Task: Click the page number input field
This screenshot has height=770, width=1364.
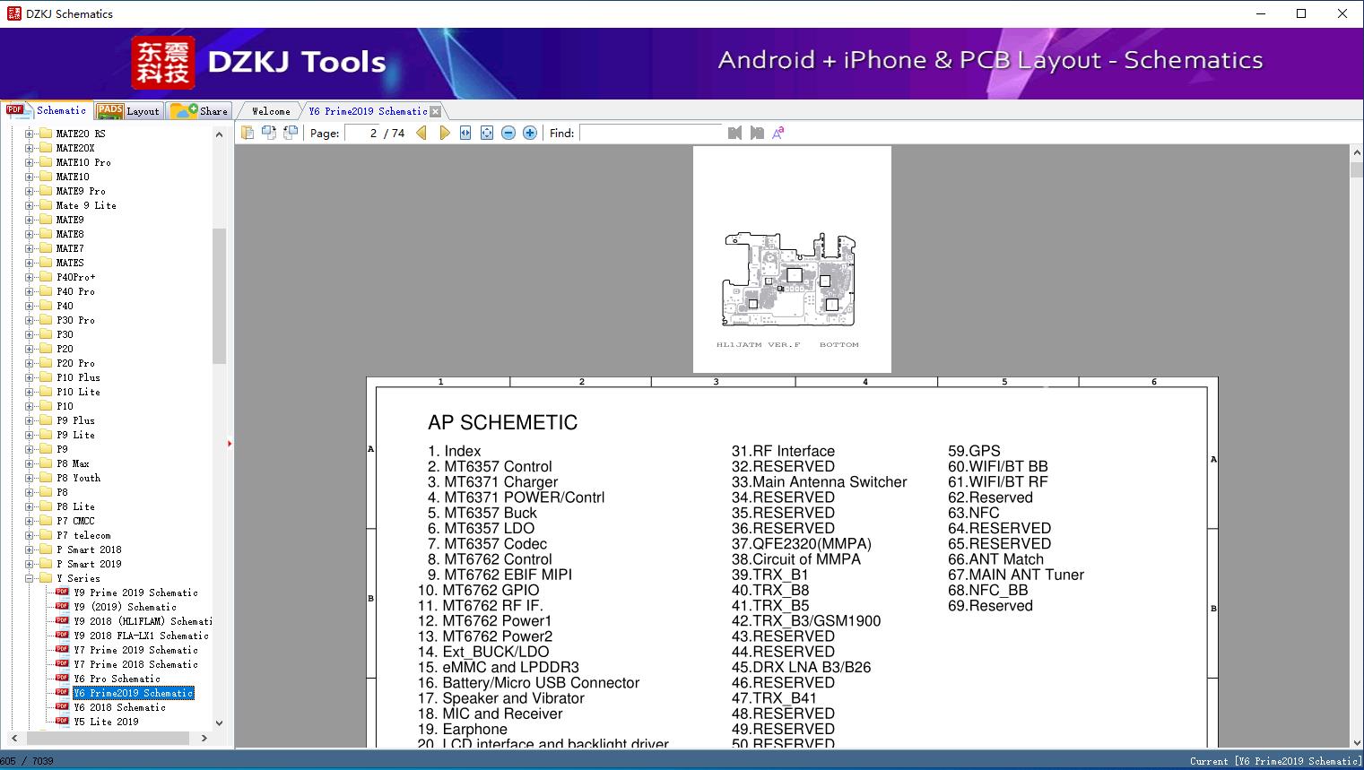Action: pos(361,133)
